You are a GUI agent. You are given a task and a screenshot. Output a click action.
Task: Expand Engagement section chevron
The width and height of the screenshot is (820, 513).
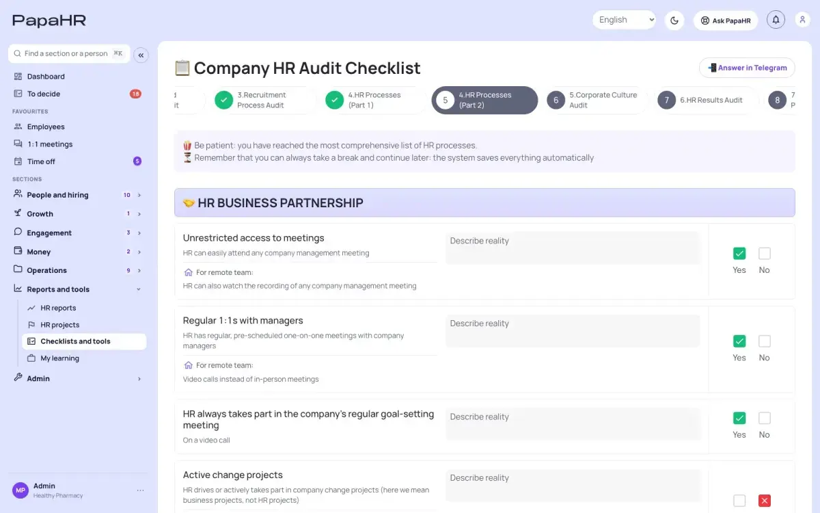(139, 233)
